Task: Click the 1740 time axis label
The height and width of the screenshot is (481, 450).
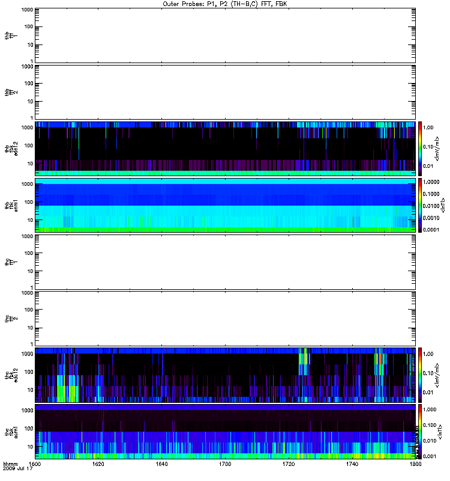Action: coord(352,464)
